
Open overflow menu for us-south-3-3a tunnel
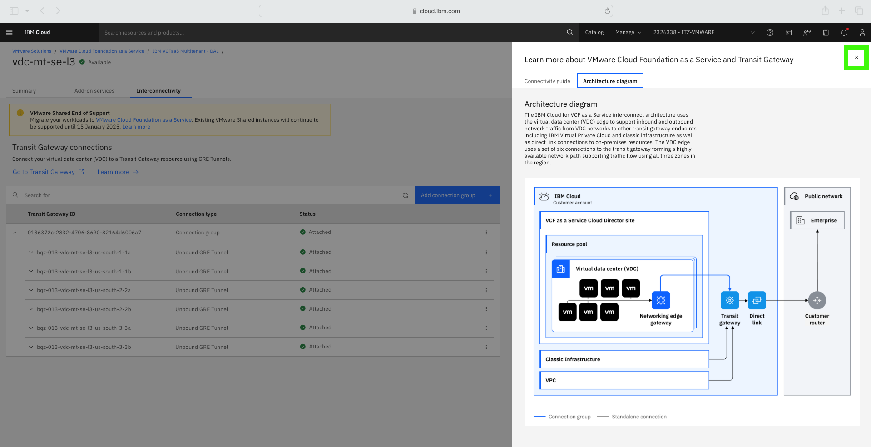coord(486,328)
